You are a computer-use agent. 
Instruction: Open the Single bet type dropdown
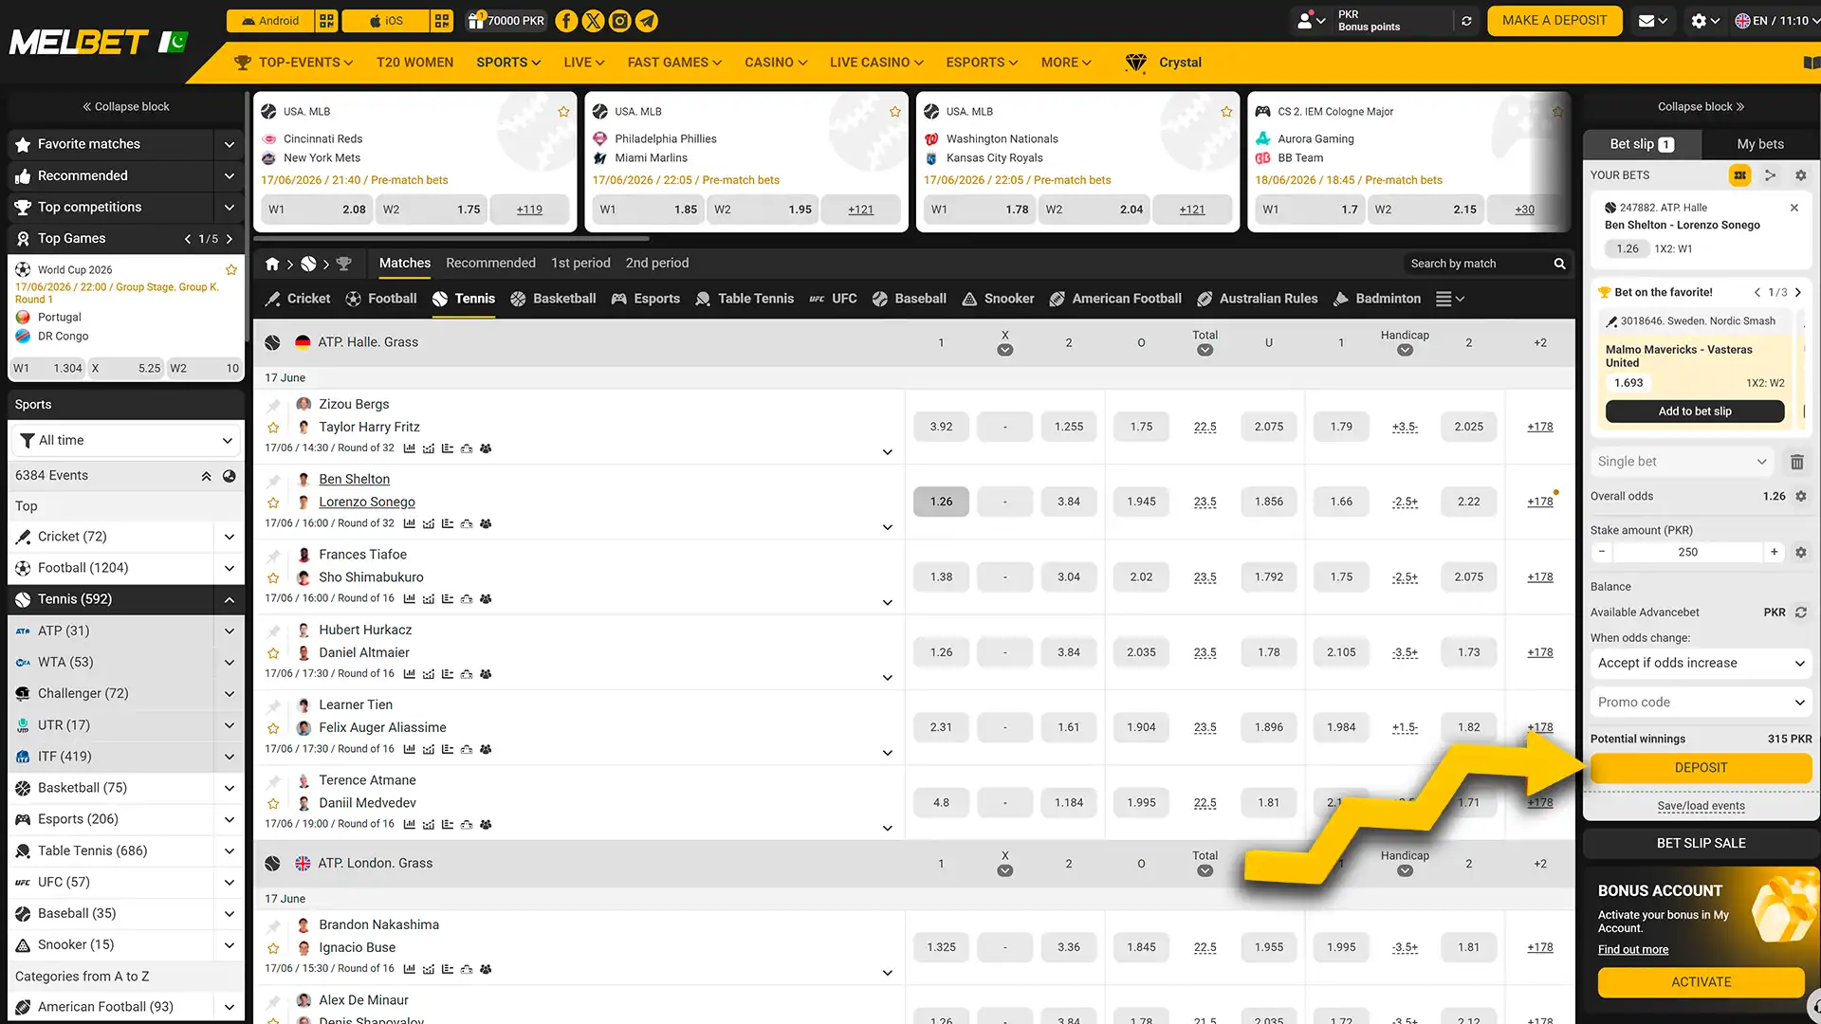pos(1683,462)
